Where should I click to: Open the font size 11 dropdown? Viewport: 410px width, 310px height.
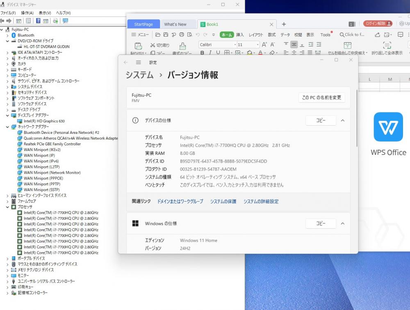click(x=257, y=45)
